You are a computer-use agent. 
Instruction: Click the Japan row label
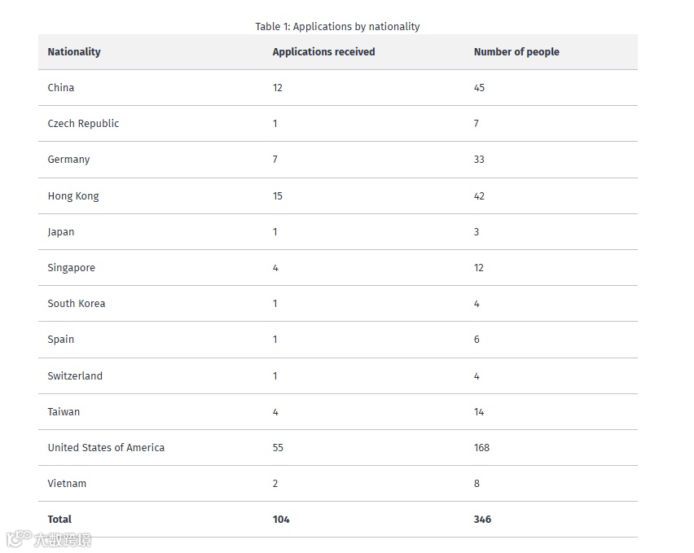tap(61, 232)
